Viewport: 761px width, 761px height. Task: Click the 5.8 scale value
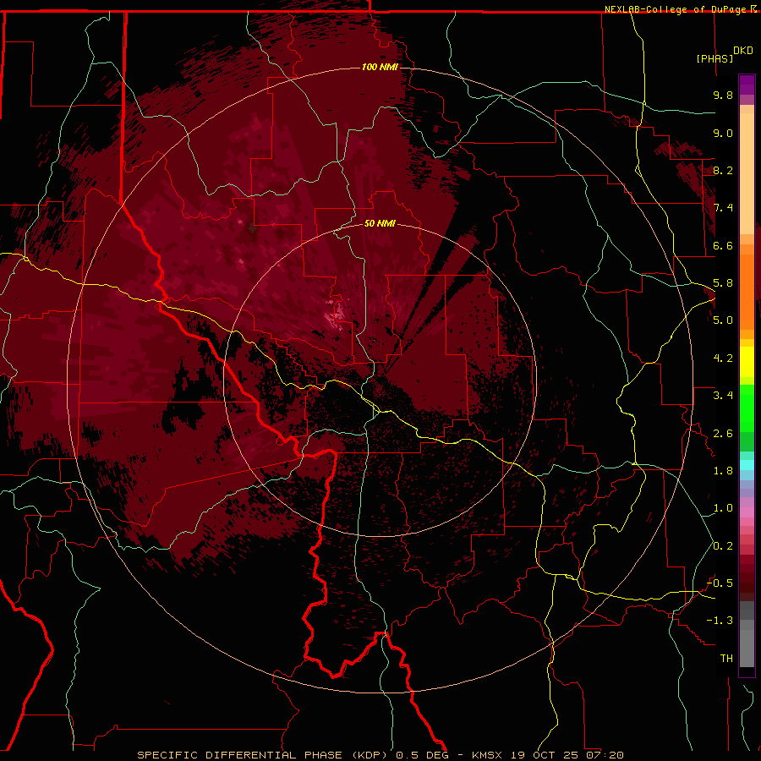pyautogui.click(x=723, y=283)
